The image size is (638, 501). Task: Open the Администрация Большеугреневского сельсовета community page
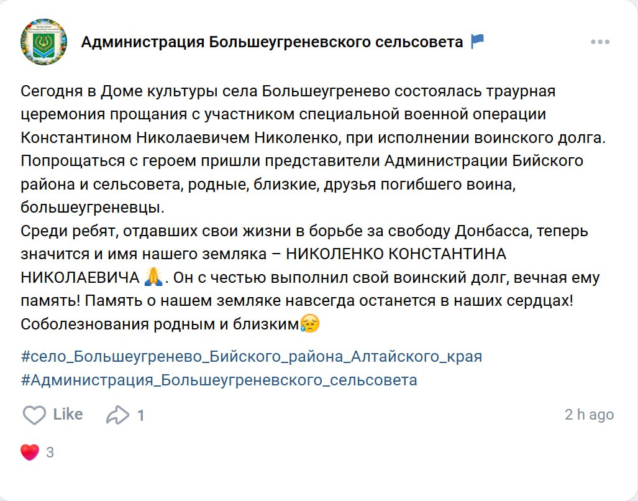[272, 42]
